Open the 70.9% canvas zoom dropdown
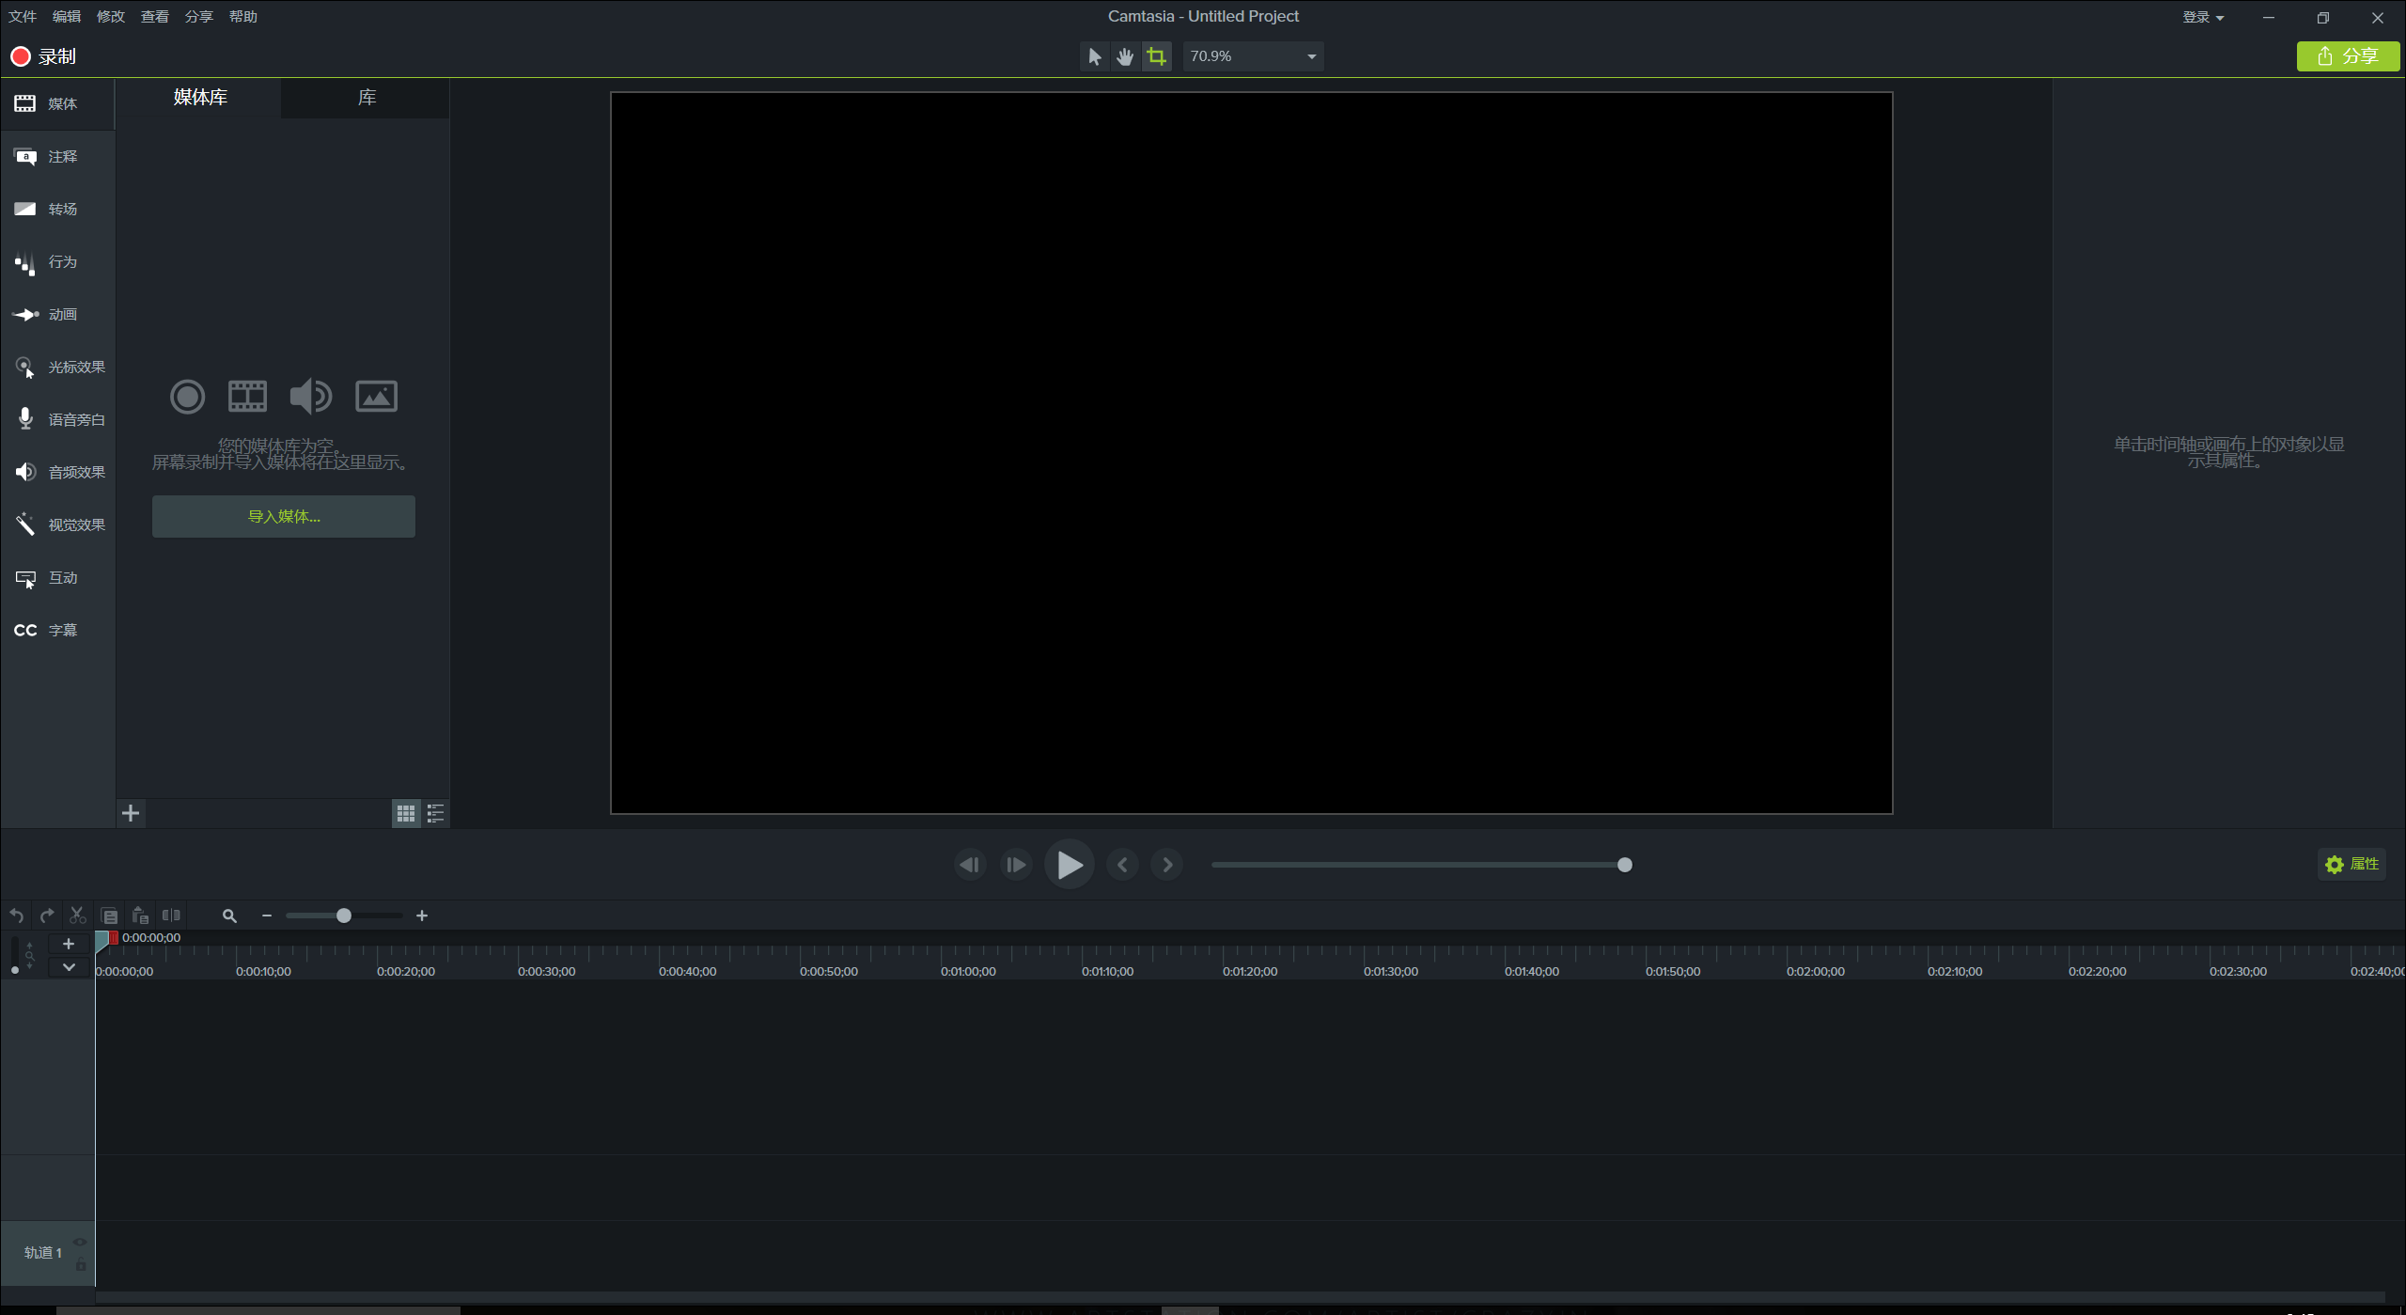The height and width of the screenshot is (1315, 2406). tap(1311, 56)
